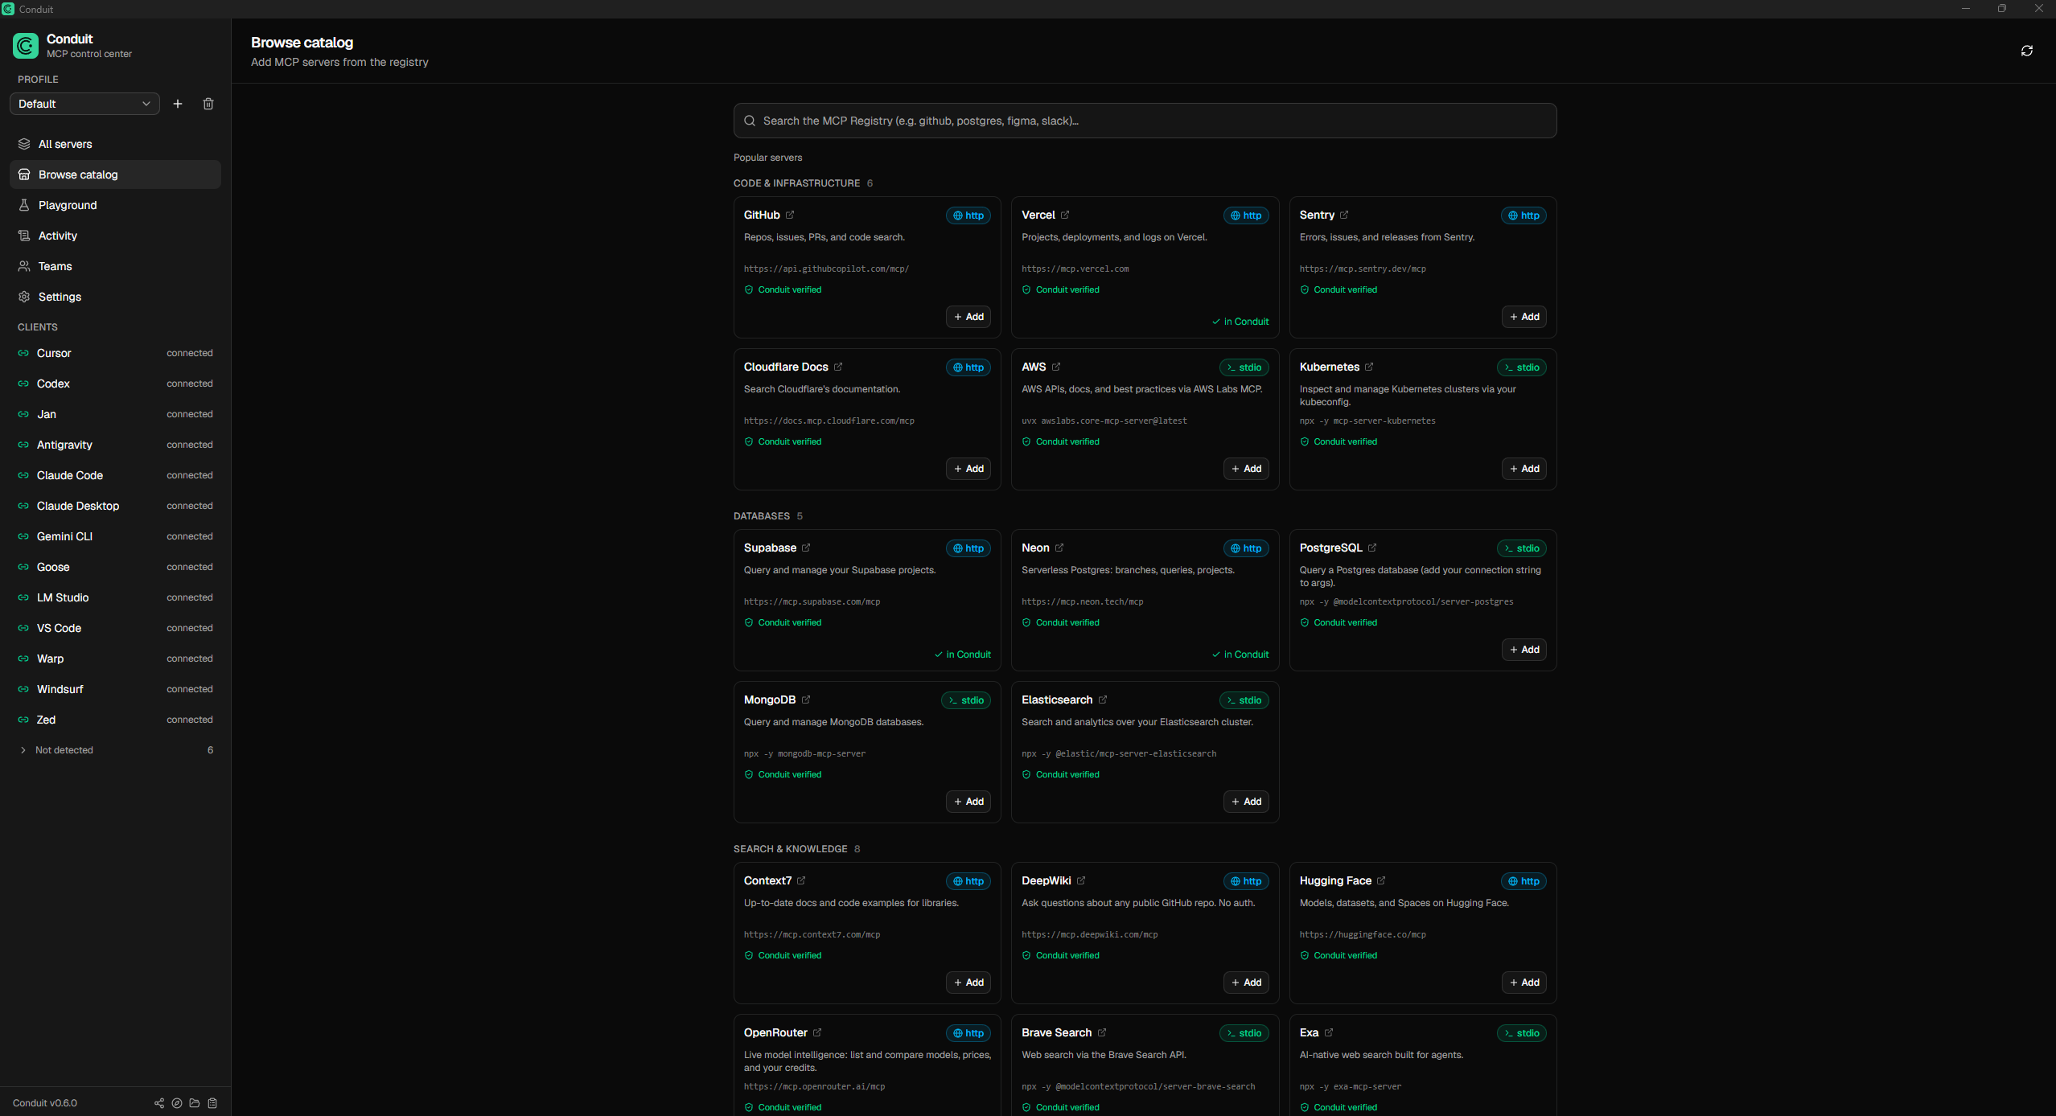2056x1116 pixels.
Task: Open the Supabase external link icon
Action: (x=806, y=548)
